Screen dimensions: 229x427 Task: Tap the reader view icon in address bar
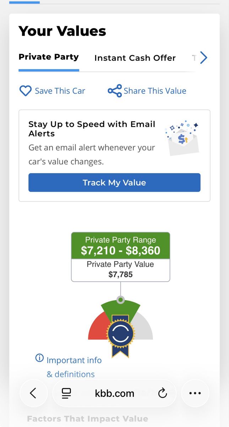(66, 393)
